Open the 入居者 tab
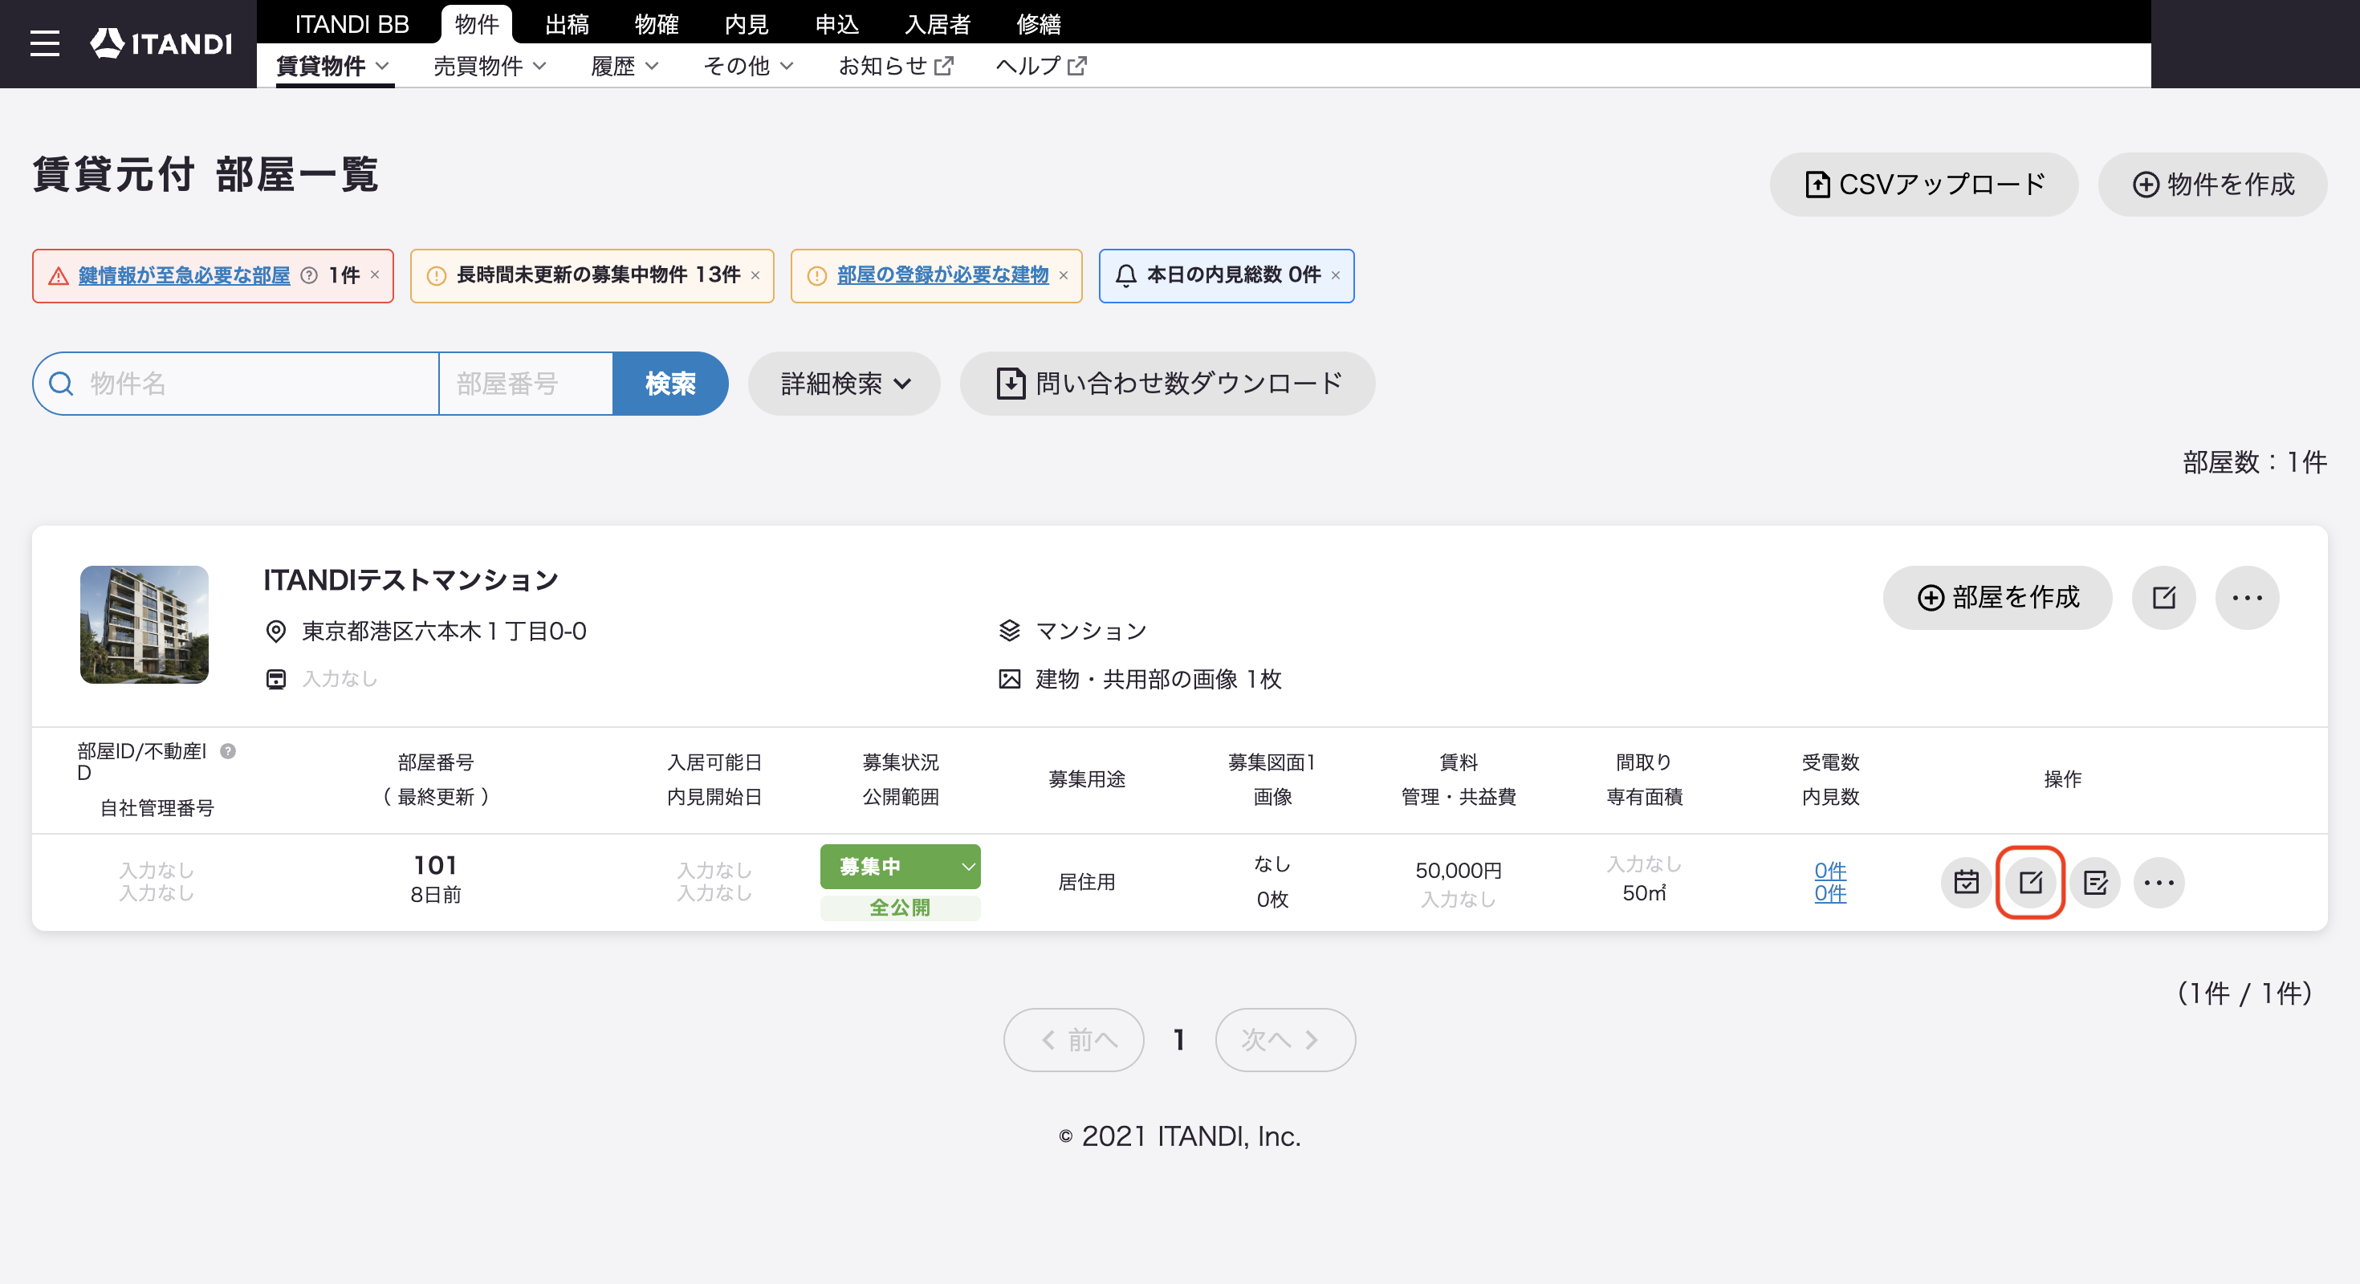Screen dimensions: 2360x1284 (x=938, y=23)
